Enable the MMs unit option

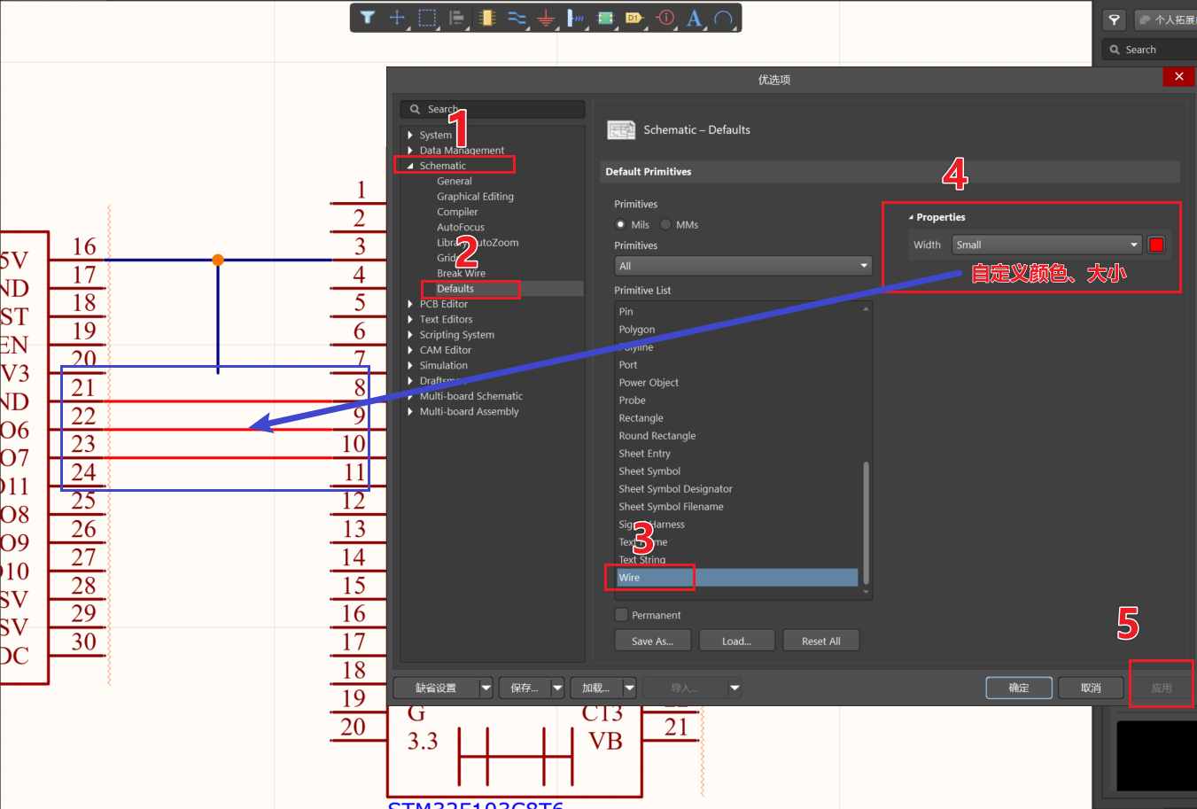(x=665, y=224)
